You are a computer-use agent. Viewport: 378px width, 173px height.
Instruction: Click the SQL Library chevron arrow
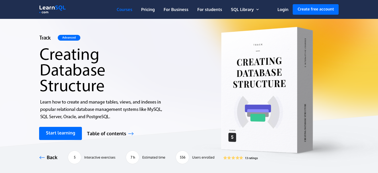258,10
